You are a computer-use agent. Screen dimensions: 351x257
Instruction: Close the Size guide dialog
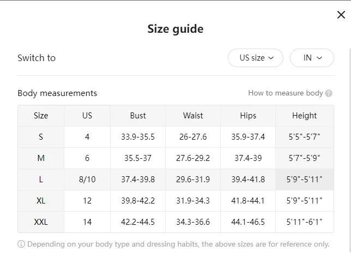point(341,15)
